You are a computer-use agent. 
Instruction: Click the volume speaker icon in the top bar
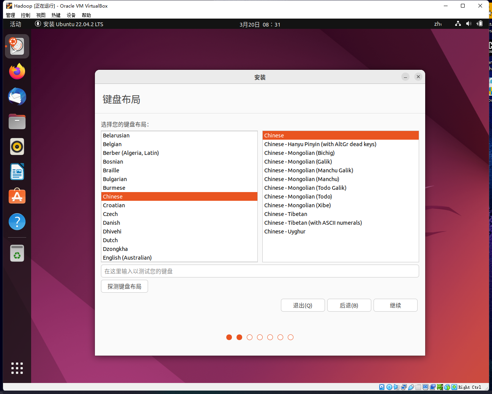468,24
